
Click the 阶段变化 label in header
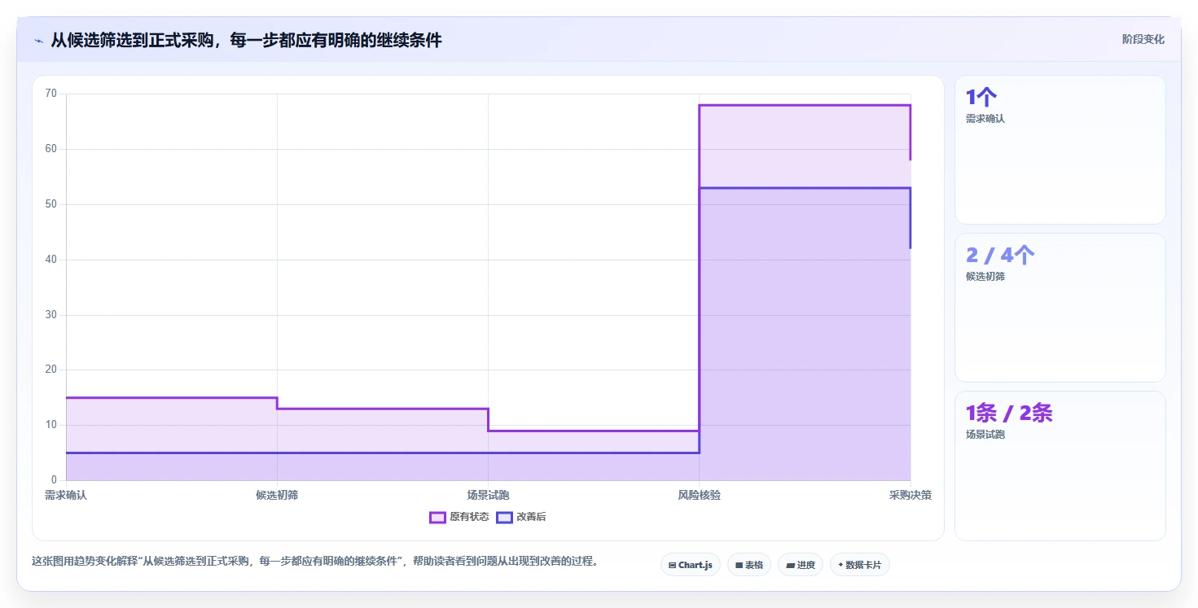pos(1143,39)
